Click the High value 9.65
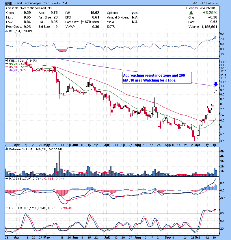231x240 pixels. point(27,17)
